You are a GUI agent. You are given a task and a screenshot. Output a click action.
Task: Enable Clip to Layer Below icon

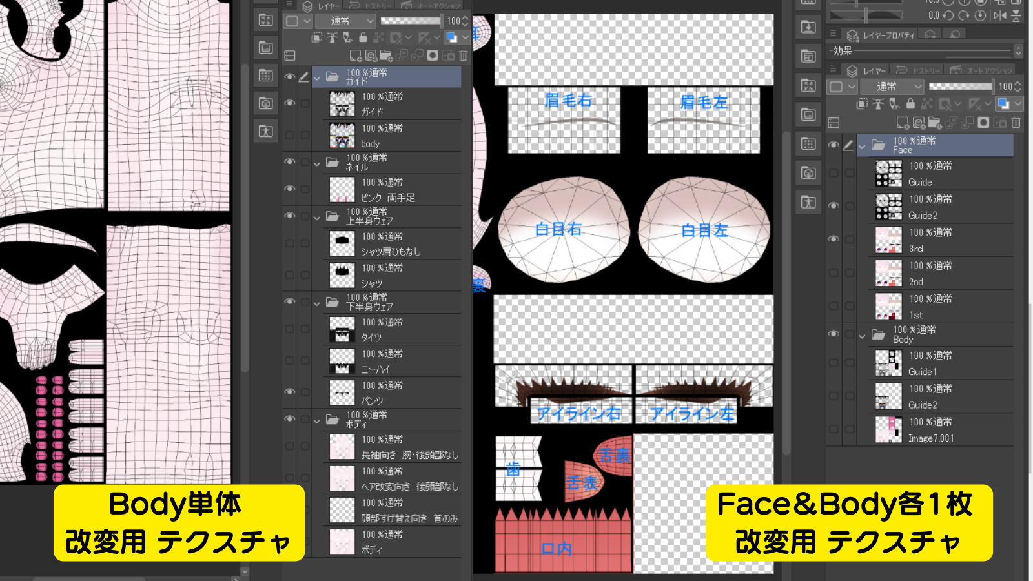pyautogui.click(x=317, y=37)
